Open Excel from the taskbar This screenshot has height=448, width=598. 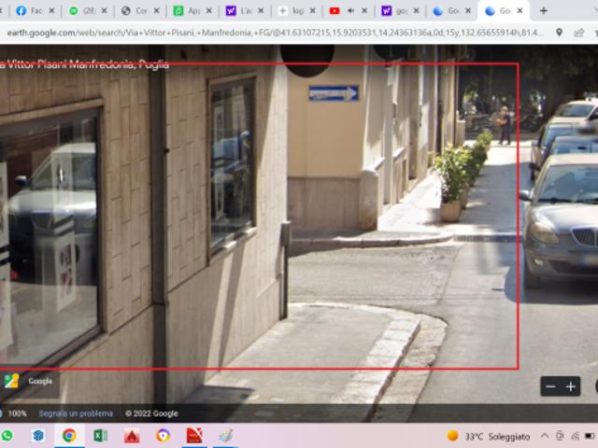pyautogui.click(x=100, y=436)
